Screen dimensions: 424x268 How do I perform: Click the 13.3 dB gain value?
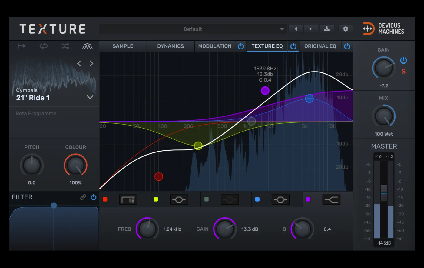coord(250,229)
